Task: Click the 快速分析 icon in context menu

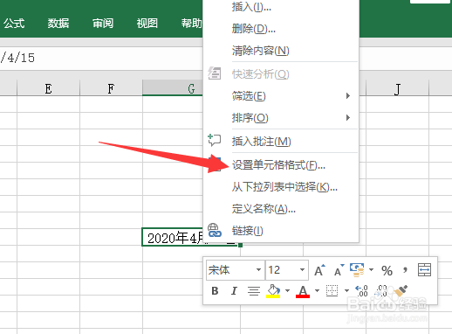Action: pyautogui.click(x=215, y=73)
